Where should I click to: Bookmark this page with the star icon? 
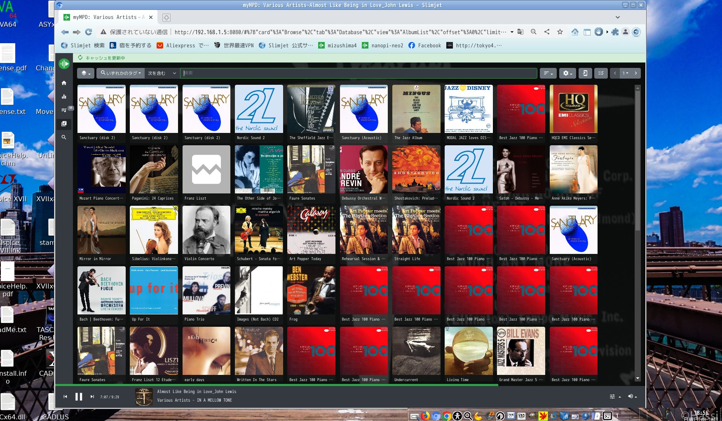pos(560,32)
